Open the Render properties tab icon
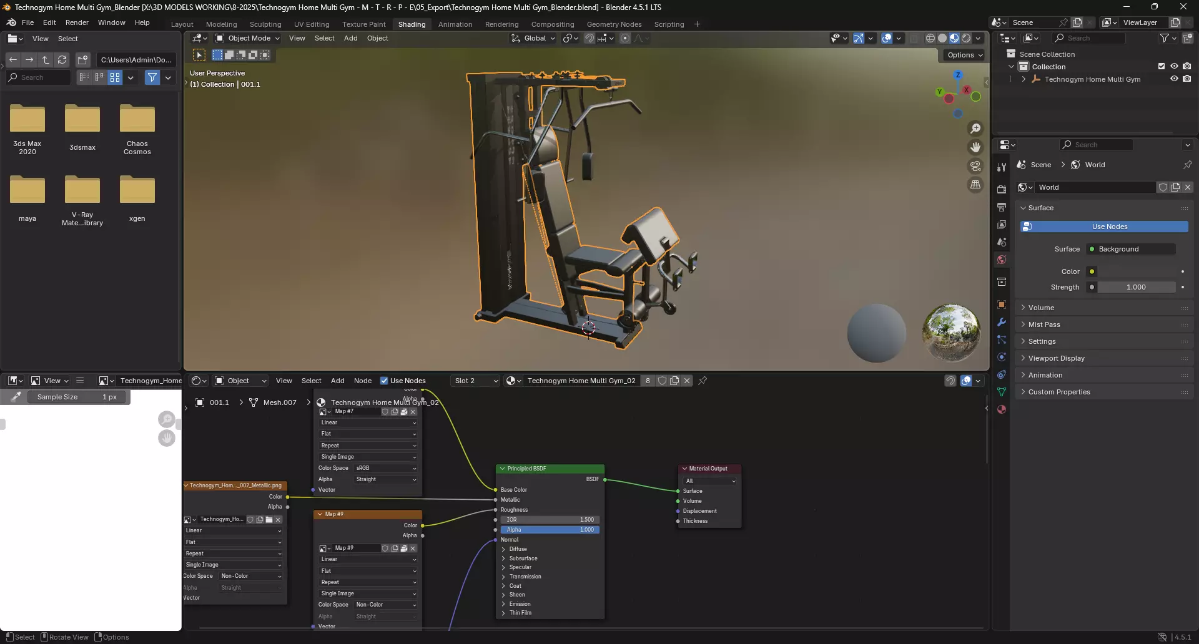Screen dimensions: 1199x644 click(1002, 190)
